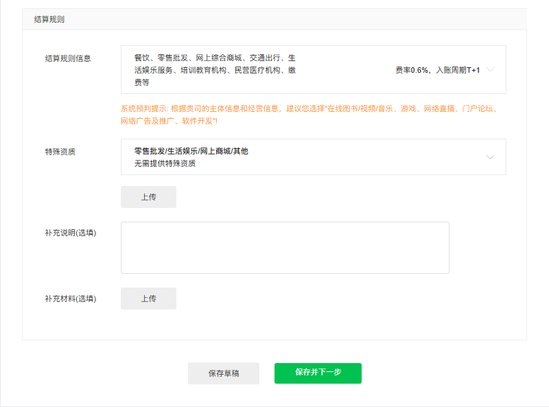Click the 缴费等 line in settlement box
549x407 pixels.
pos(142,82)
